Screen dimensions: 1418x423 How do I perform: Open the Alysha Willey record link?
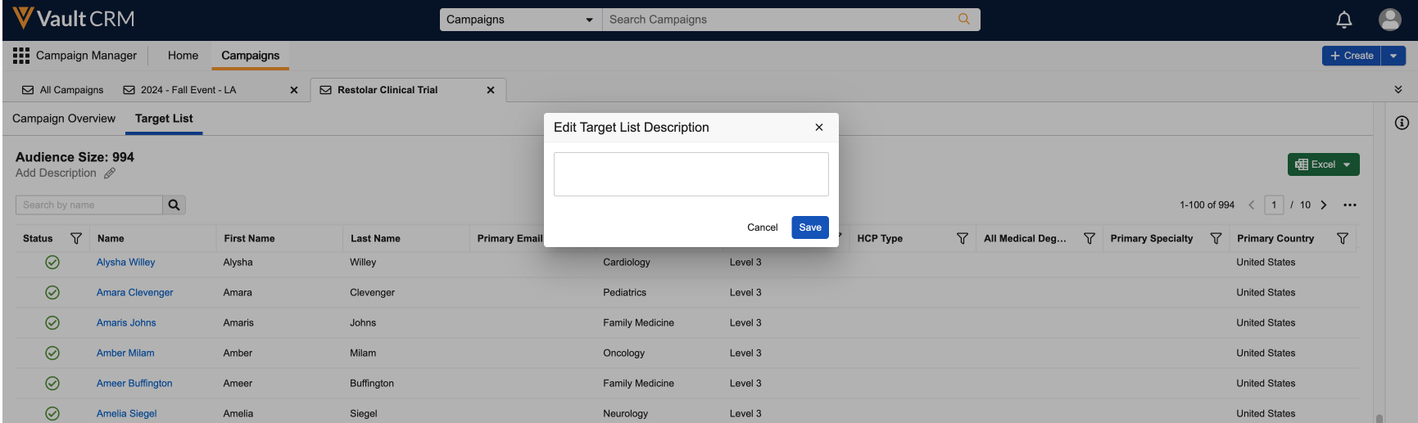pos(125,263)
